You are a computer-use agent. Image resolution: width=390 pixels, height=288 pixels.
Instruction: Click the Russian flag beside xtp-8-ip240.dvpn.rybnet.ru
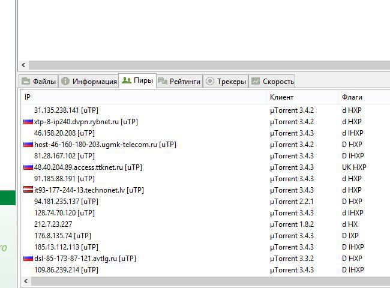(x=28, y=122)
